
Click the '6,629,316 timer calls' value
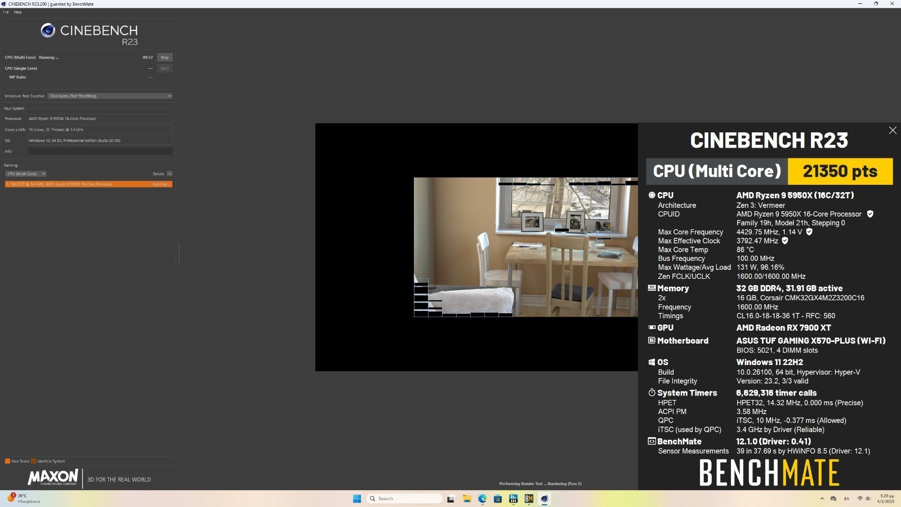click(x=776, y=393)
